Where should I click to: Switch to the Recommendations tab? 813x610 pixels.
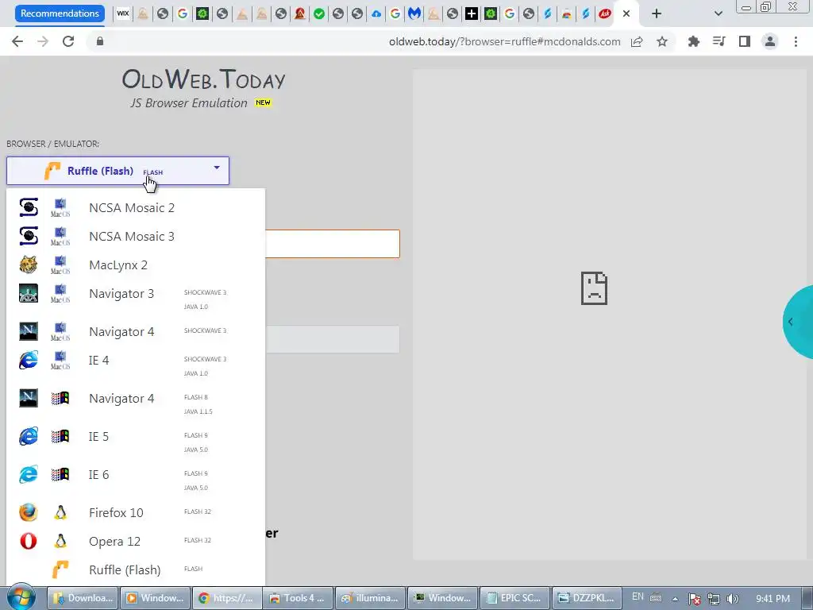(x=60, y=14)
